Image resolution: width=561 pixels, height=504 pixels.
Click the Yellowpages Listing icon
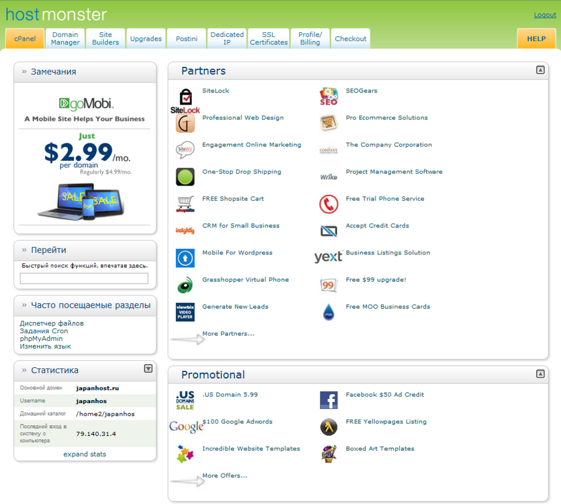click(328, 427)
